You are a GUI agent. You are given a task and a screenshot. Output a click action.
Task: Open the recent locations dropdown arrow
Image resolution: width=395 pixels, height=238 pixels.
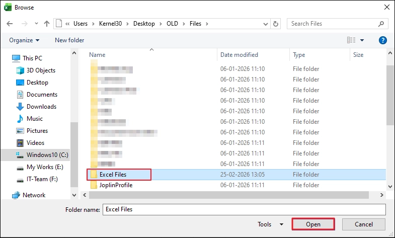[x=36, y=24]
